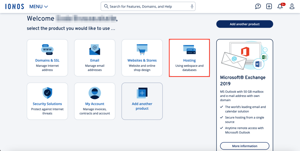Click the Hosting server icon

[x=189, y=50]
